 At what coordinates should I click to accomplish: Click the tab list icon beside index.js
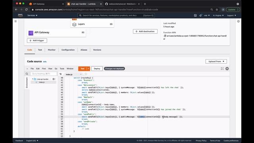60,74
